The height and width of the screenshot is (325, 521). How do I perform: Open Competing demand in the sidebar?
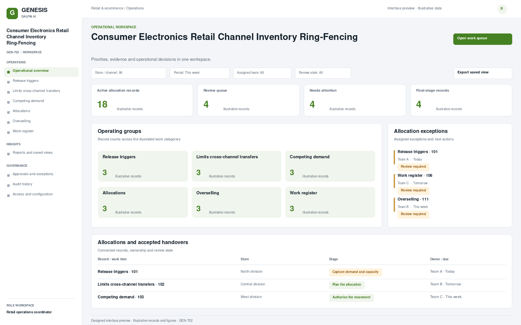[41, 101]
